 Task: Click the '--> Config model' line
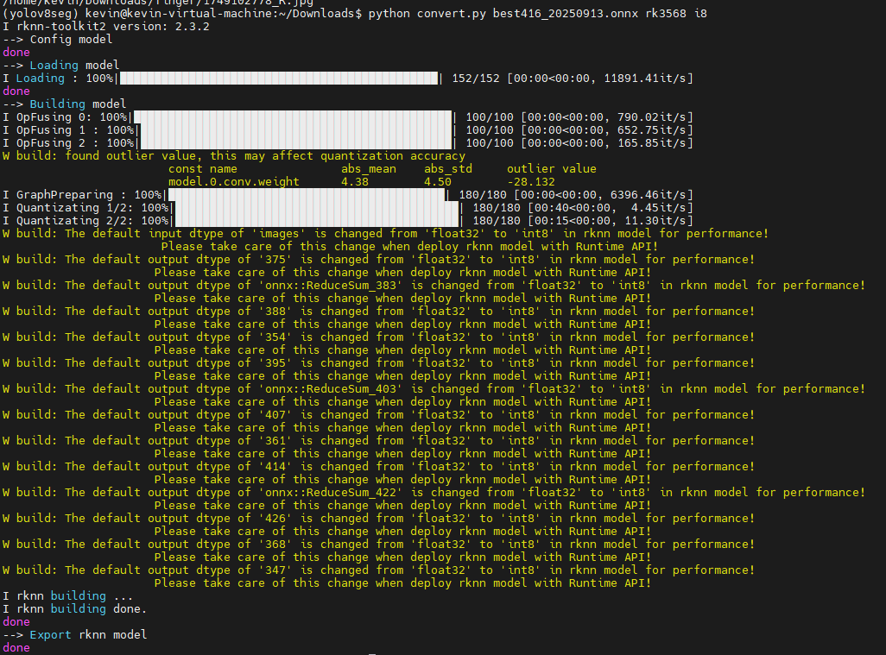58,39
